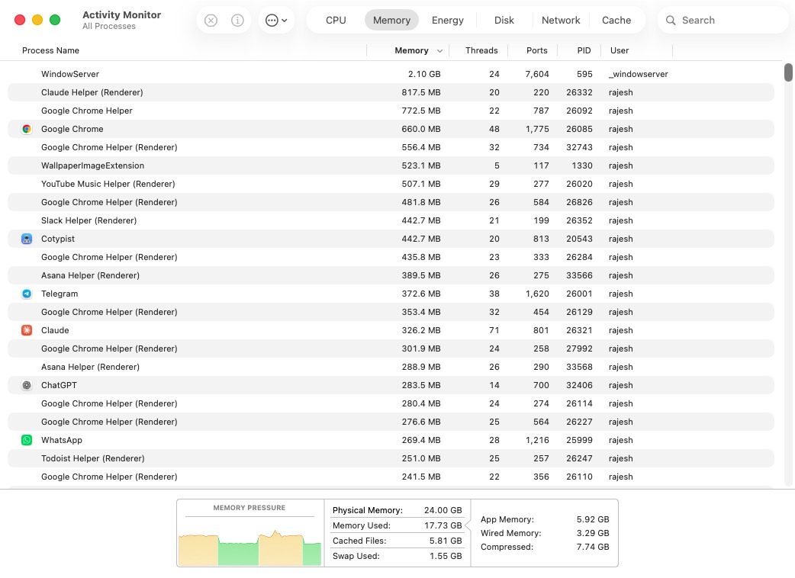Click into the Search field

click(729, 21)
